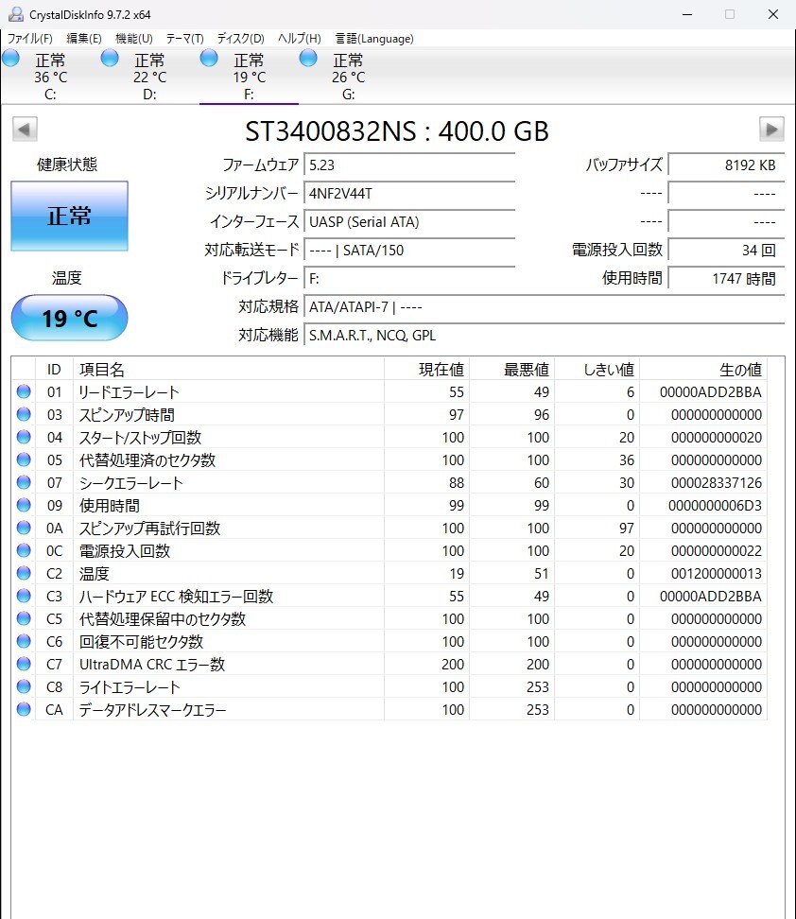
Task: Click status orb of 回復不可能セクタ数 row
Action: coord(24,641)
